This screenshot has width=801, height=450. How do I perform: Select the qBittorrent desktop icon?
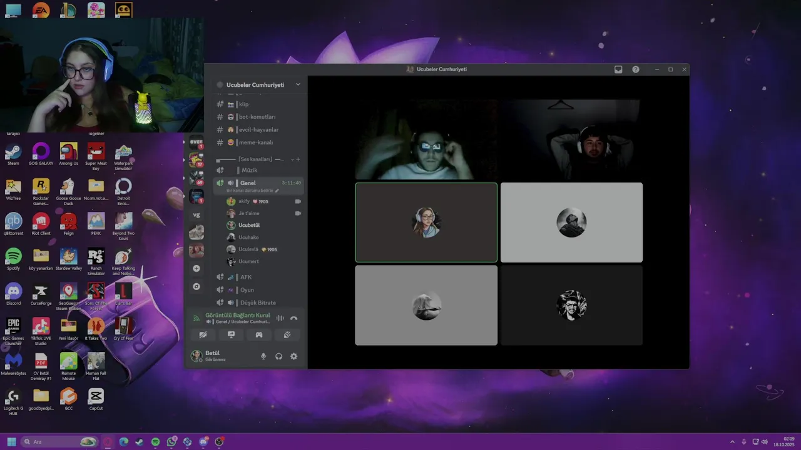click(13, 224)
